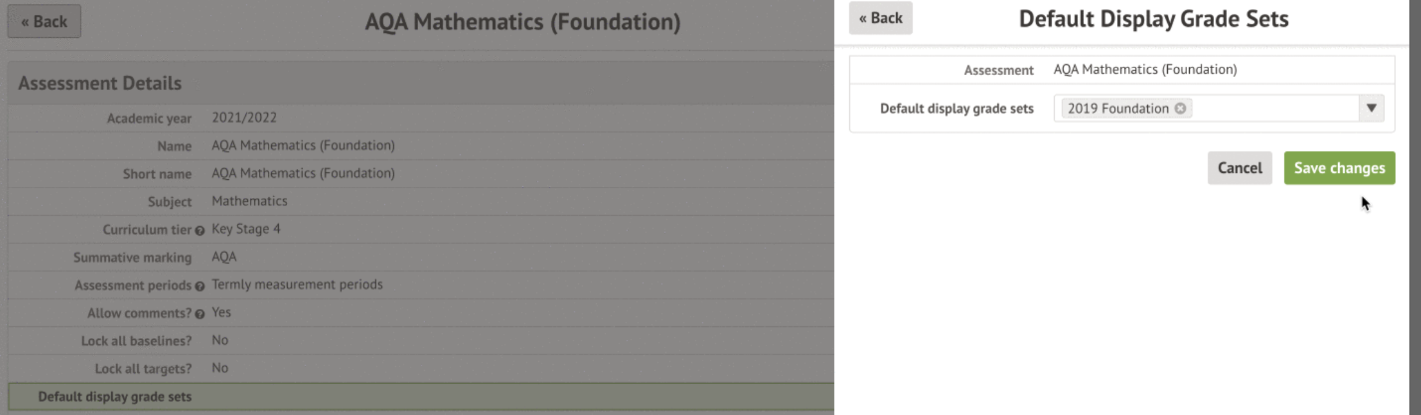Click the Curriculum tier help icon
The width and height of the screenshot is (1421, 415).
click(200, 231)
